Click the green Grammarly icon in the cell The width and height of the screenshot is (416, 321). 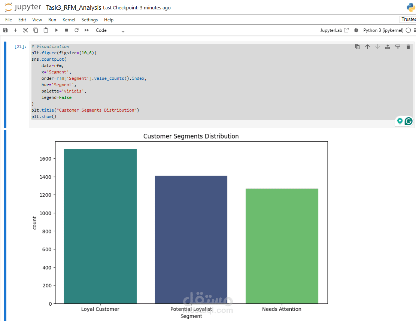point(409,121)
